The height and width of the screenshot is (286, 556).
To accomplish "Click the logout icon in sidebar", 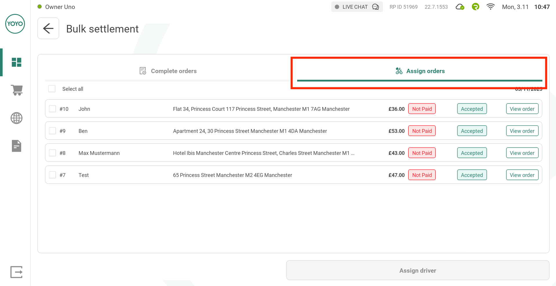I will pyautogui.click(x=17, y=272).
